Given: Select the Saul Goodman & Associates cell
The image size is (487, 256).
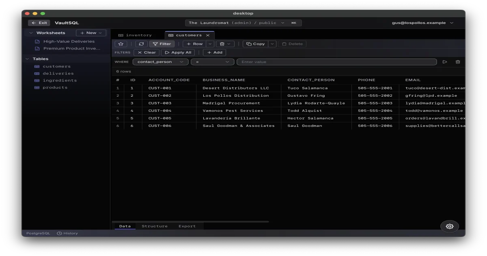Looking at the screenshot, I should tap(239, 126).
